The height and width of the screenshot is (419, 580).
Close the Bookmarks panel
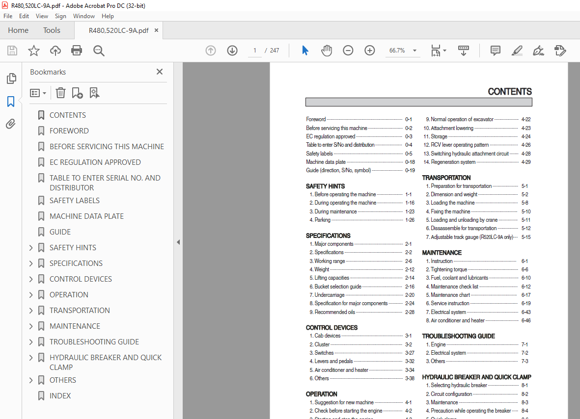160,72
